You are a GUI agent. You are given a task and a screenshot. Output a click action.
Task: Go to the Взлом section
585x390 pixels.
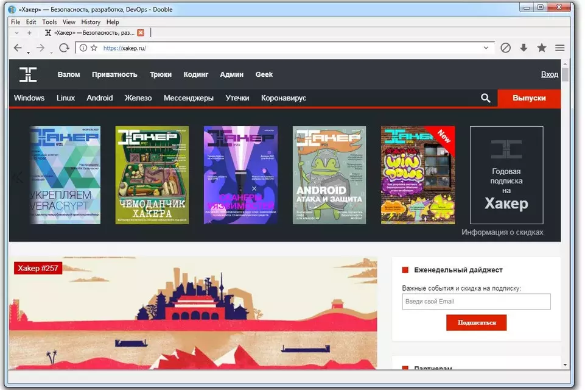69,74
